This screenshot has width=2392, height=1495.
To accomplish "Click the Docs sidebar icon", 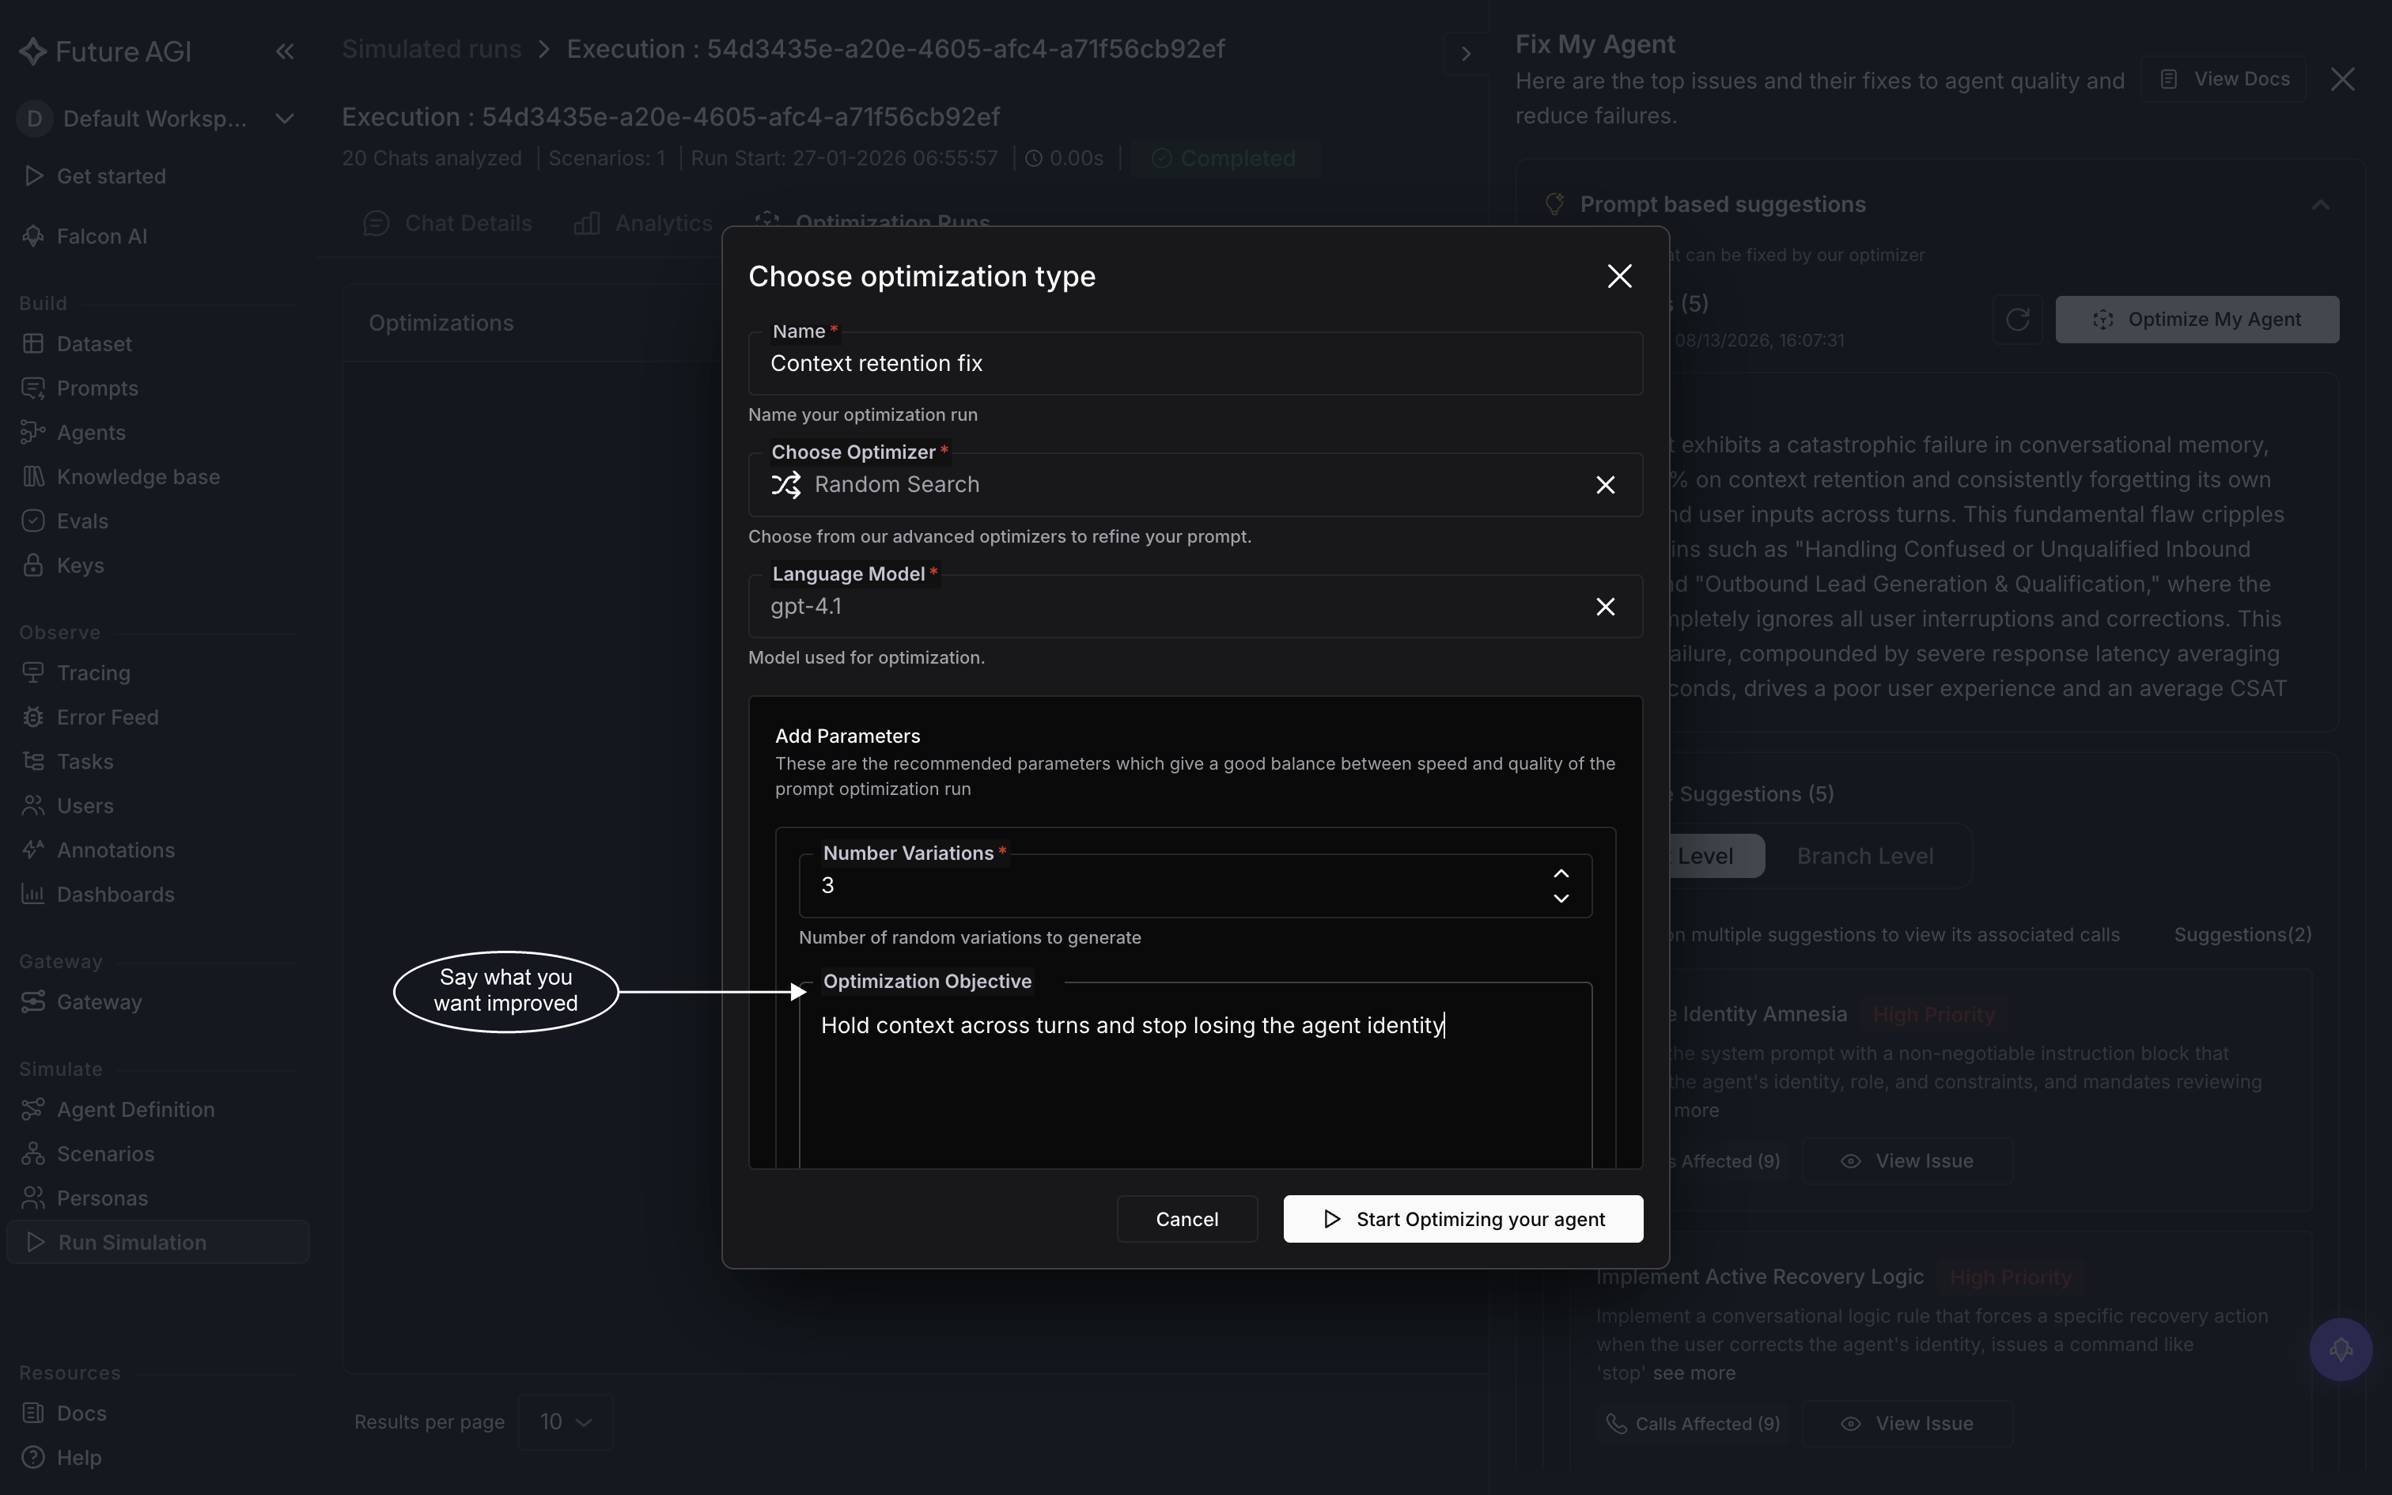I will point(32,1413).
